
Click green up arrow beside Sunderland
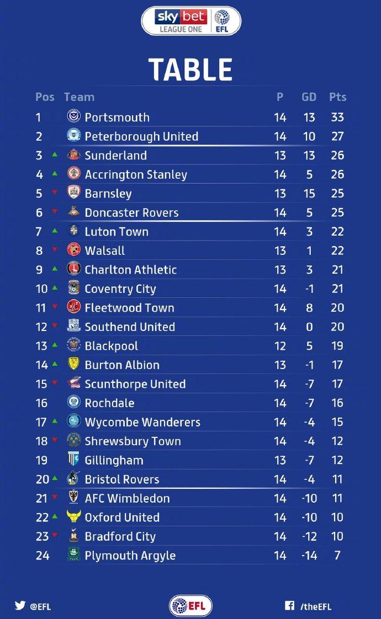tap(55, 154)
